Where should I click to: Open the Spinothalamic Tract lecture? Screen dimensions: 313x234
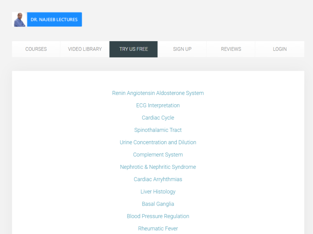tap(158, 130)
